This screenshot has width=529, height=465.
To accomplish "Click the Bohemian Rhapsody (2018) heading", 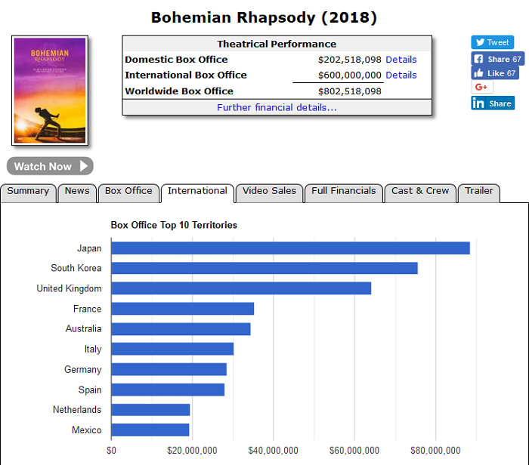I will [x=264, y=17].
